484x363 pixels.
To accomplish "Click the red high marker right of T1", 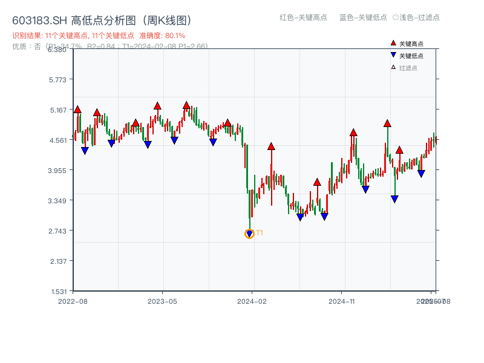I will (x=271, y=146).
